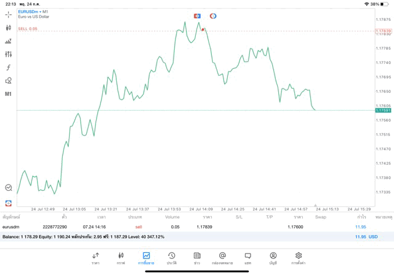Open the M1 timeframe selector
394x275 pixels.
(x=8, y=94)
